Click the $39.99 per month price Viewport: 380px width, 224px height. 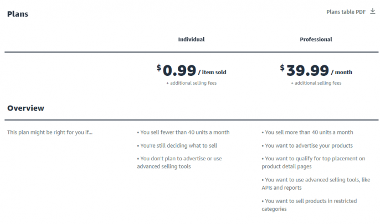pyautogui.click(x=305, y=70)
